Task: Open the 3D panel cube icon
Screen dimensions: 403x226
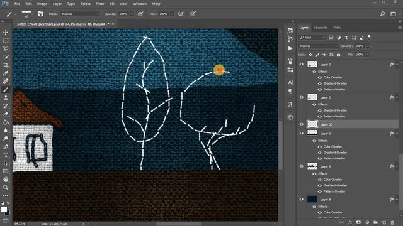Action: 290,117
